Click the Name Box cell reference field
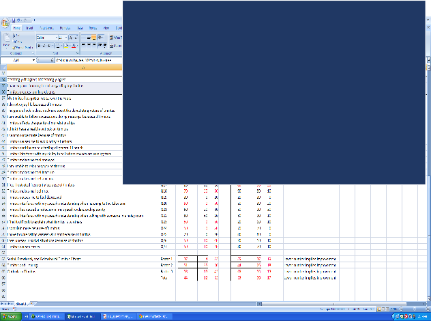431x321 pixels. (x=16, y=60)
